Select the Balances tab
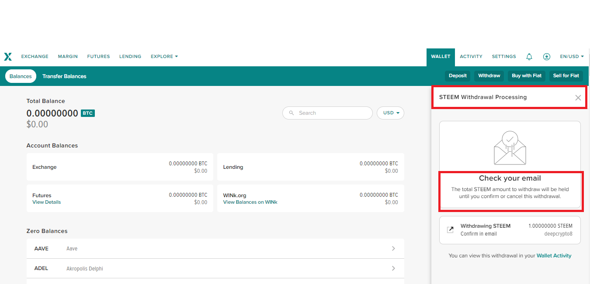Viewport: 590px width, 284px height. [x=21, y=76]
